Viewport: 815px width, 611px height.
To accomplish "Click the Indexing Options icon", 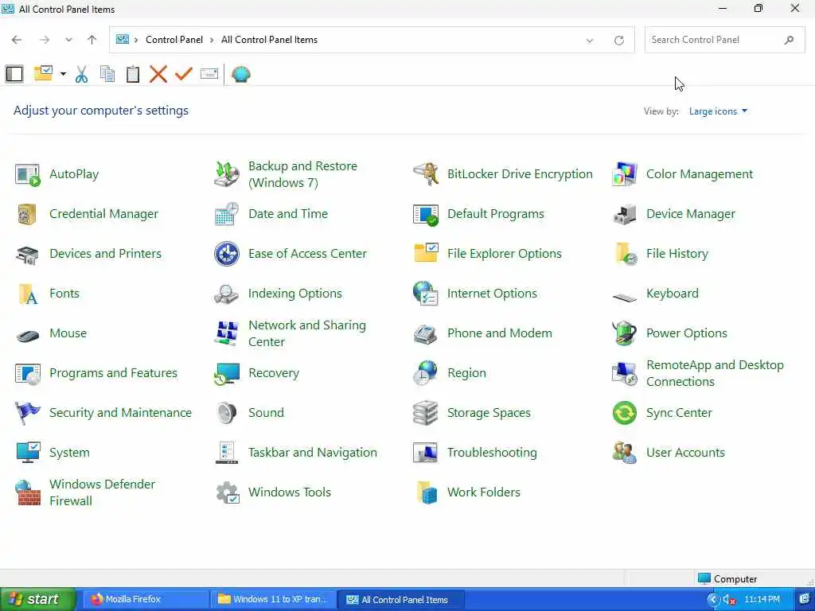I will click(227, 294).
